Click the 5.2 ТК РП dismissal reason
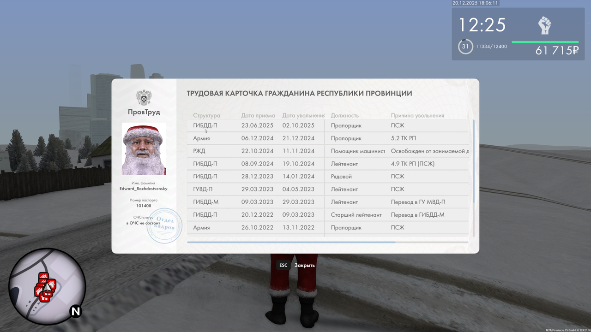The height and width of the screenshot is (332, 591). [x=404, y=138]
